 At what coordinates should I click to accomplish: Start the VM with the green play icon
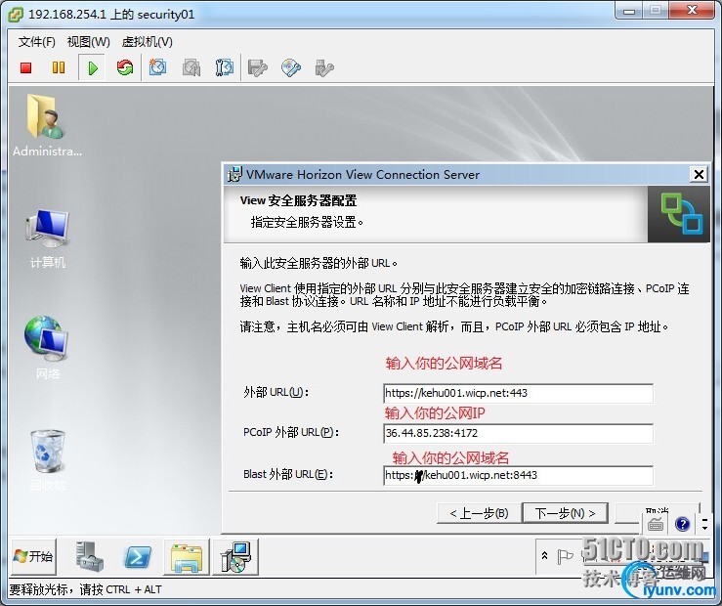point(93,68)
